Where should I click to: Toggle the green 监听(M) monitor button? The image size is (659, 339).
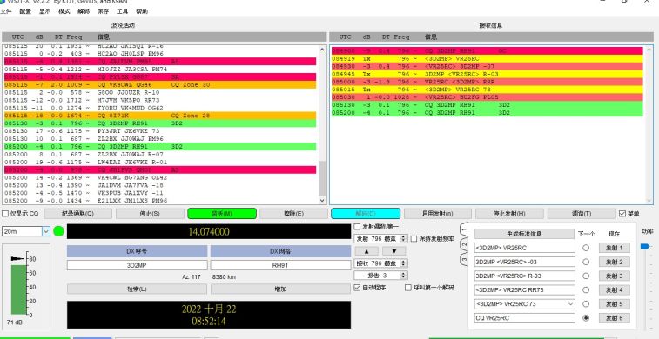(222, 214)
